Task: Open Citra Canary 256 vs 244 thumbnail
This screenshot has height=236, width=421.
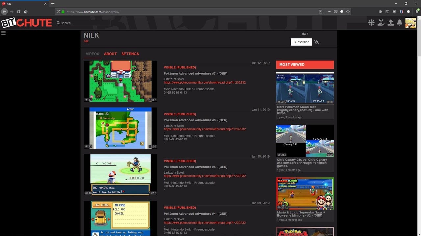Action: pos(305,141)
